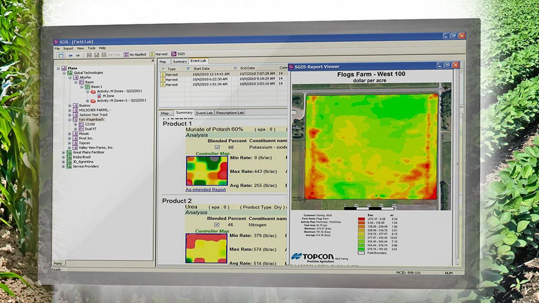Click the Field Boundary legend swatch
Screen dimensions: 539x303
[x=361, y=253]
